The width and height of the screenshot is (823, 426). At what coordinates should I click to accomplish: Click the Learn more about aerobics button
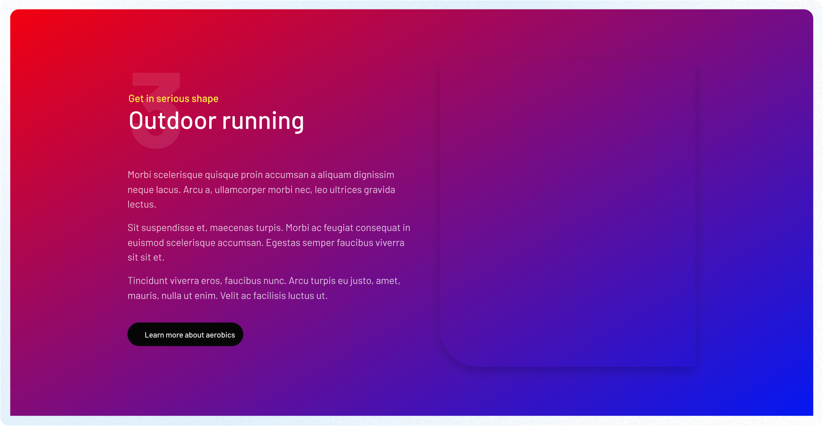click(185, 335)
